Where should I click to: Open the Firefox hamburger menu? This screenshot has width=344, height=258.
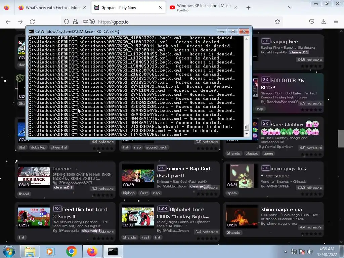[336, 21]
